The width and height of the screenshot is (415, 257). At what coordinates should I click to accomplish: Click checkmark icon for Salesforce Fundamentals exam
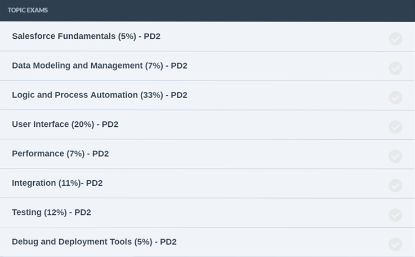pos(395,39)
